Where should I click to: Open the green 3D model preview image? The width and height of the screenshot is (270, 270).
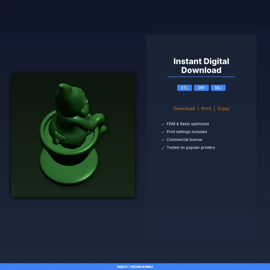(73, 135)
